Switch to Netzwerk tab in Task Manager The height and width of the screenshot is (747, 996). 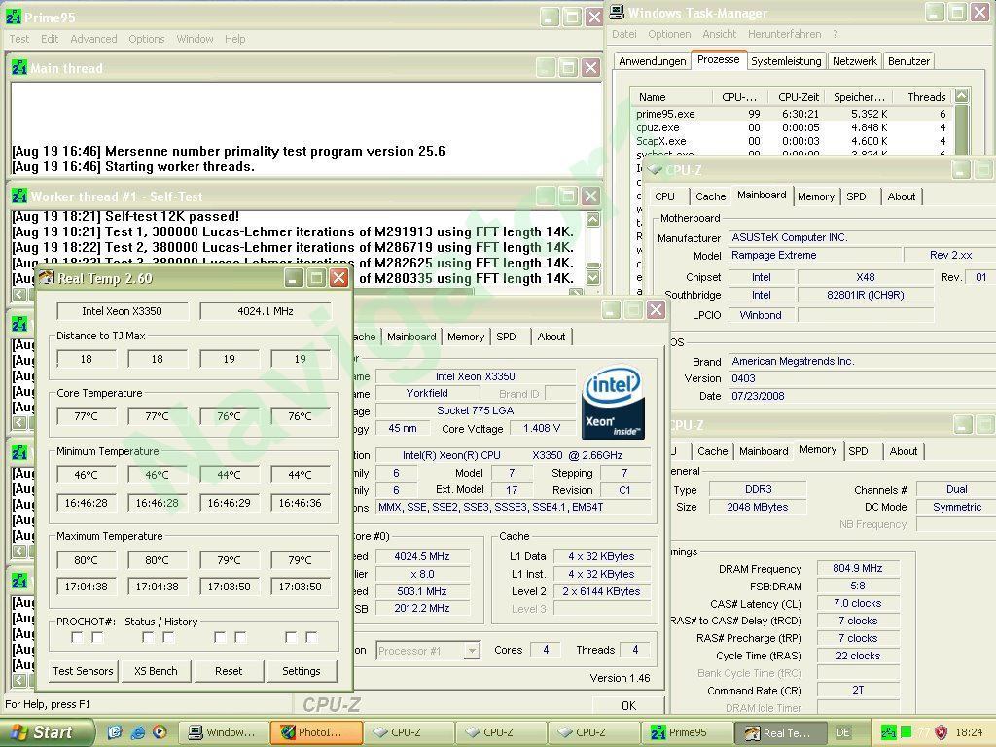point(854,61)
